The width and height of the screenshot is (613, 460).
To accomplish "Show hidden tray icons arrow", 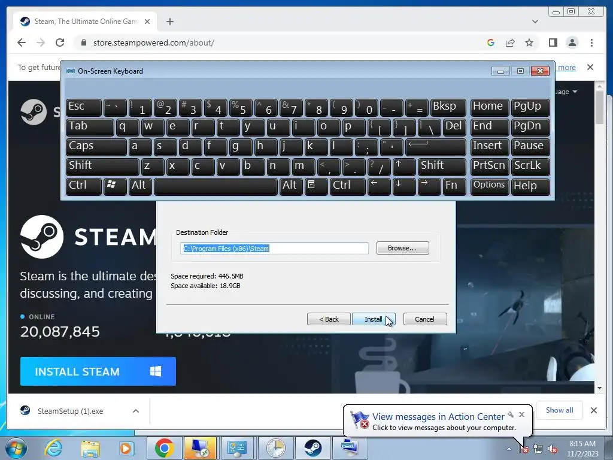I will [509, 449].
